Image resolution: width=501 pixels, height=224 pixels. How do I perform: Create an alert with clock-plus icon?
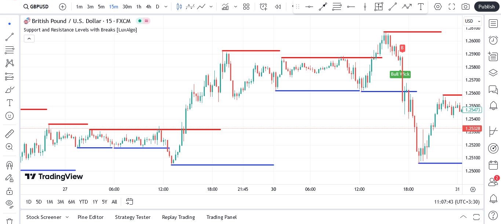coord(264,7)
